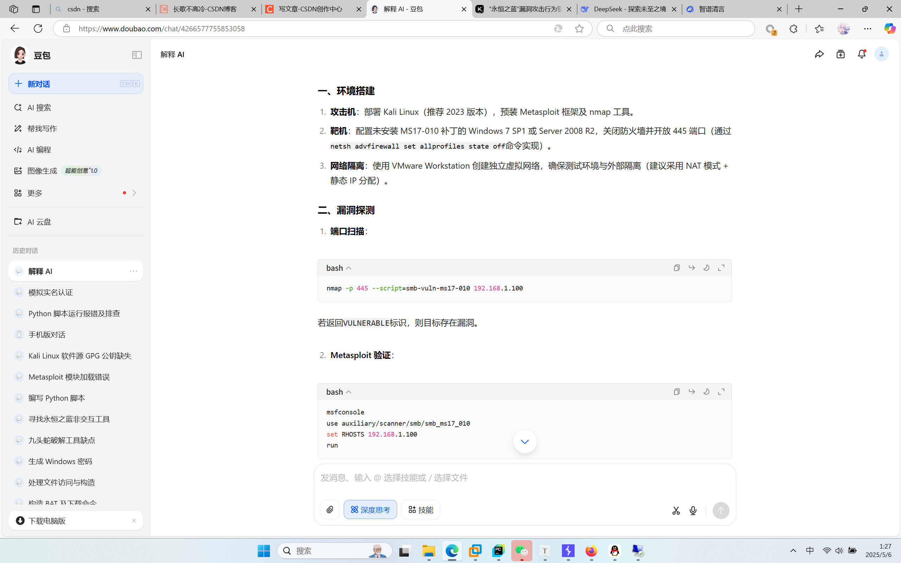Open Python 脚本运行报错及排查 history chat
This screenshot has height=563, width=901.
tap(74, 313)
